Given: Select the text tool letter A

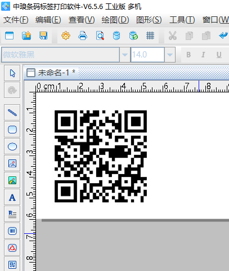Looking at the screenshot, I should (x=12, y=197).
